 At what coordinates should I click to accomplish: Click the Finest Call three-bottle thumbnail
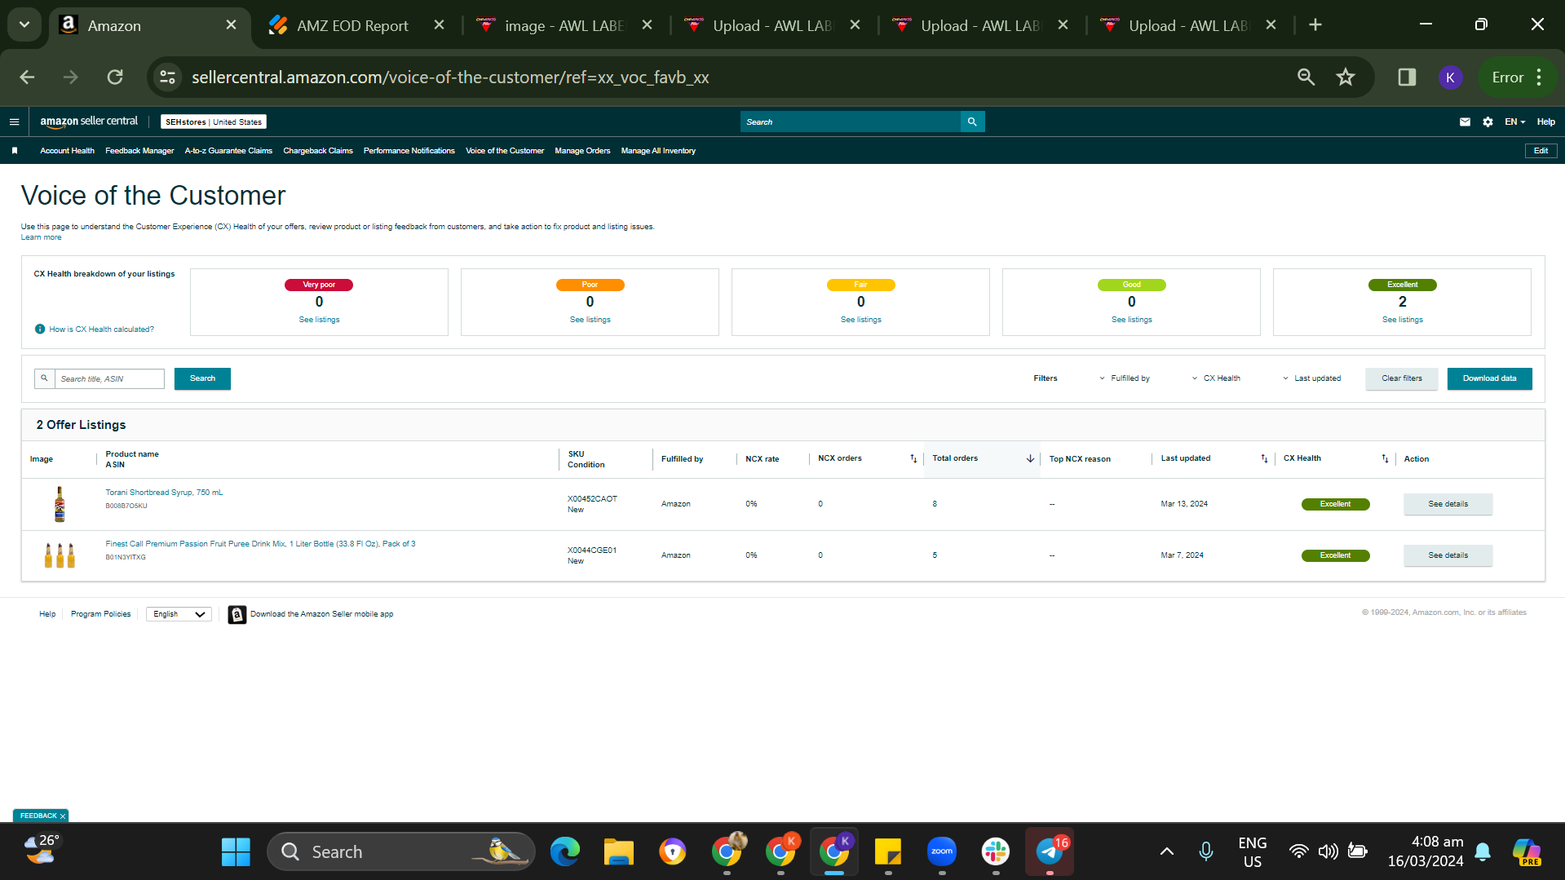[60, 555]
